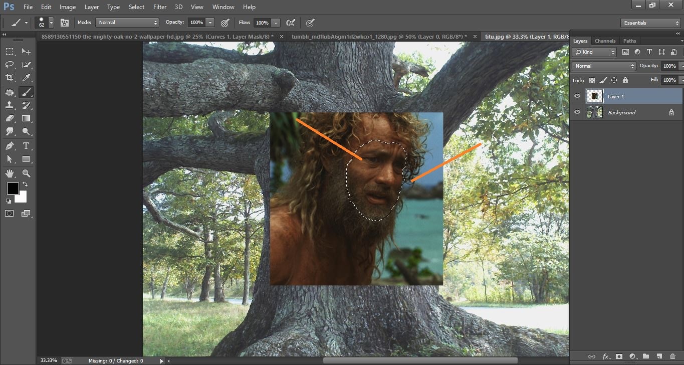
Task: Open the Normal blend mode dropdown in Layers panel
Action: [x=603, y=66]
